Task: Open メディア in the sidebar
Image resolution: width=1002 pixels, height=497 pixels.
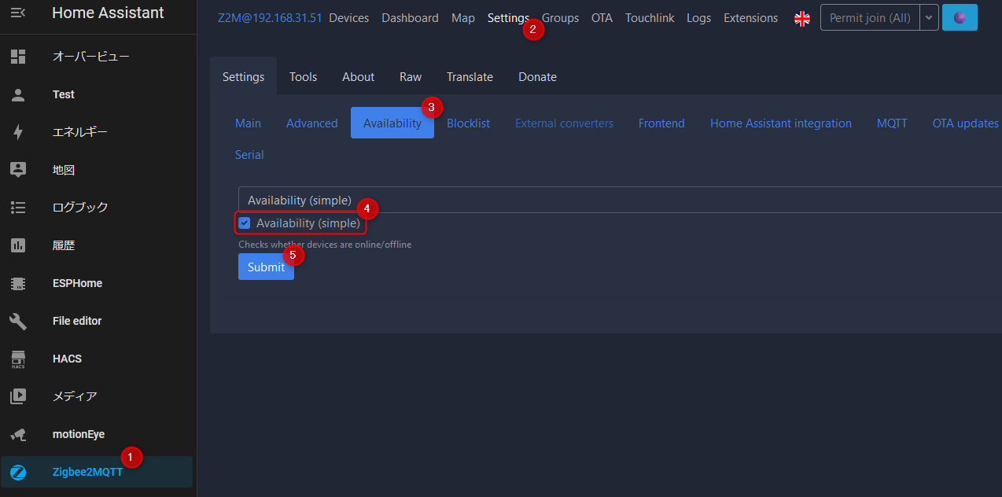Action: pyautogui.click(x=98, y=396)
